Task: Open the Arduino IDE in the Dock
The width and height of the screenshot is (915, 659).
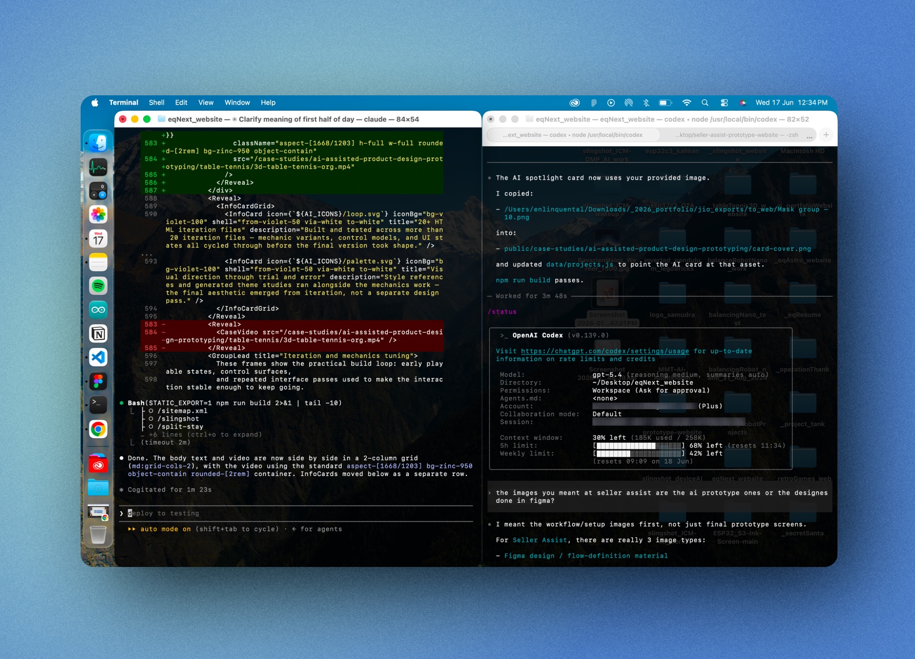Action: 98,310
